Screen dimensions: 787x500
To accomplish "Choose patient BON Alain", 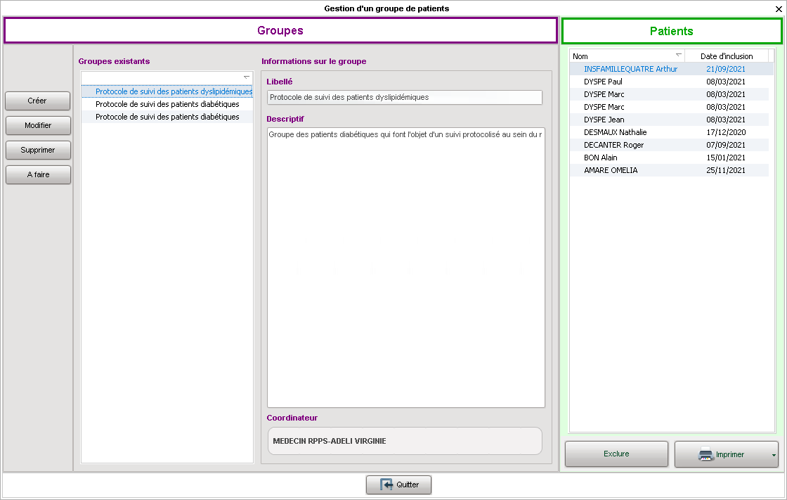I will click(601, 158).
